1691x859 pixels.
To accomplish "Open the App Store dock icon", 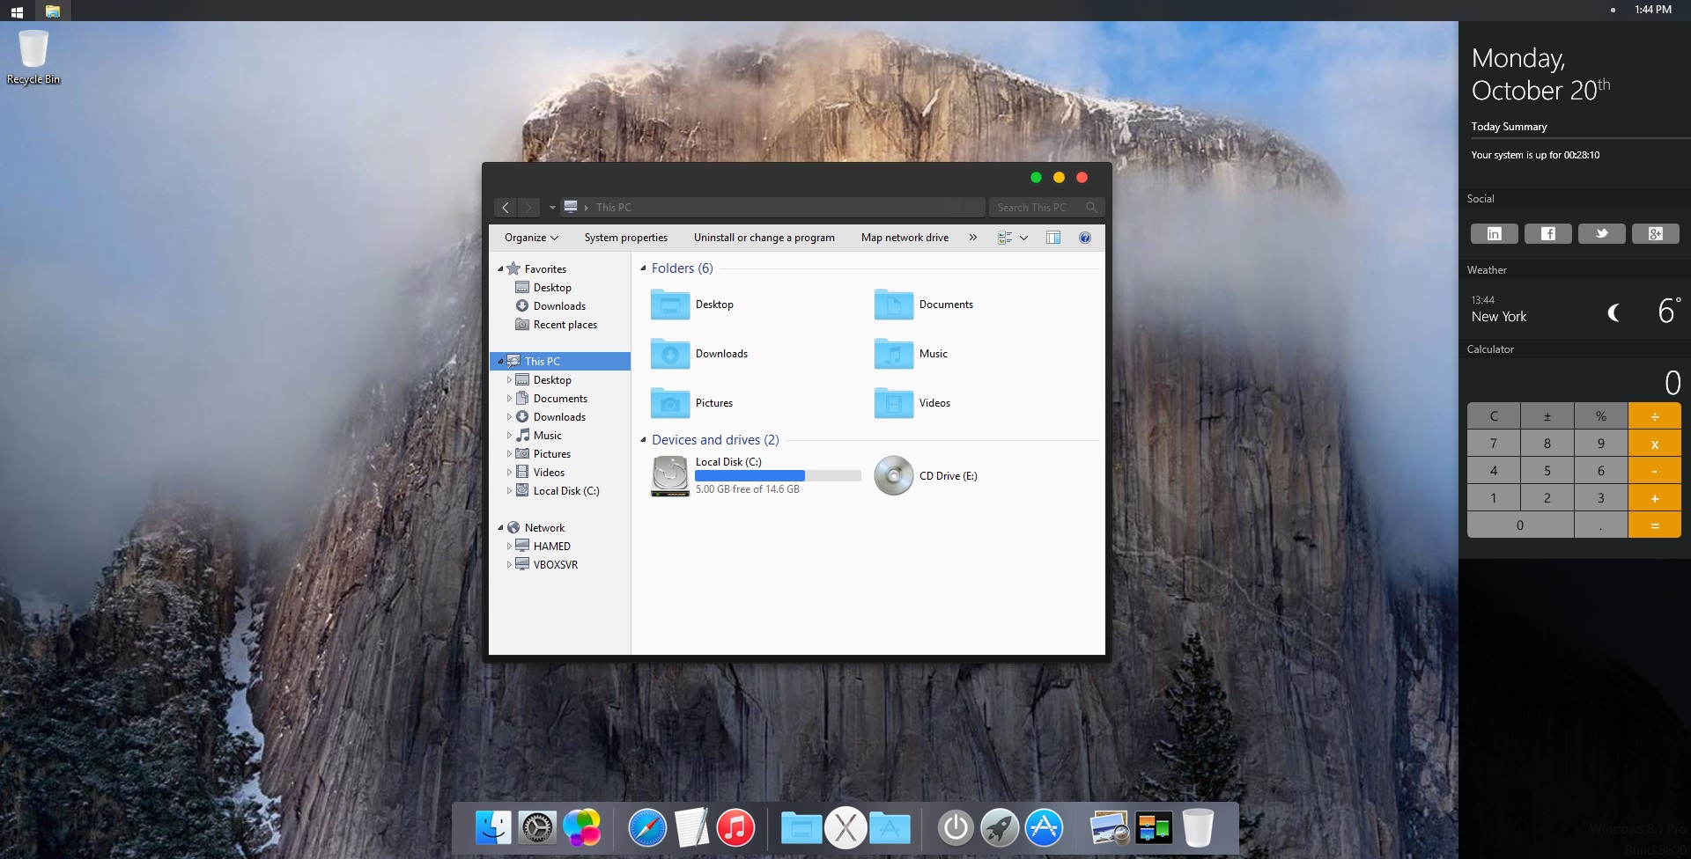I will (1044, 828).
